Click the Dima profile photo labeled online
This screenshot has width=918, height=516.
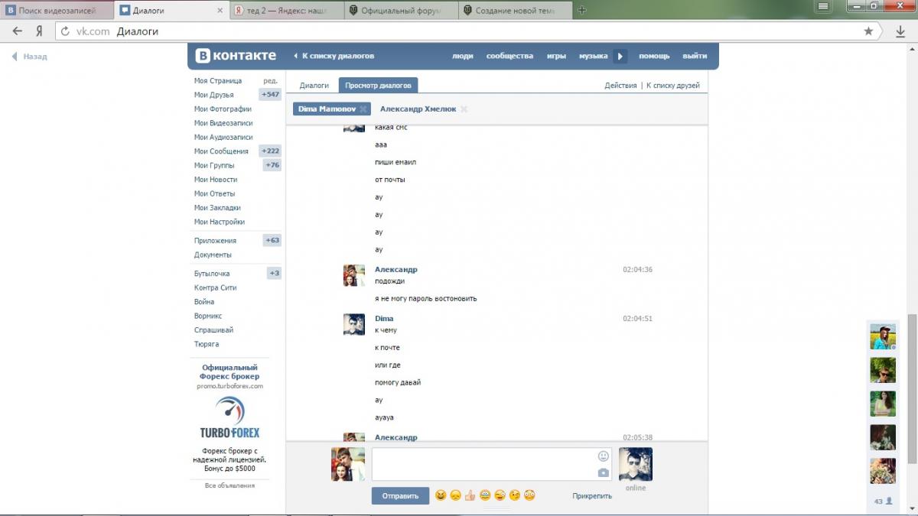(635, 464)
